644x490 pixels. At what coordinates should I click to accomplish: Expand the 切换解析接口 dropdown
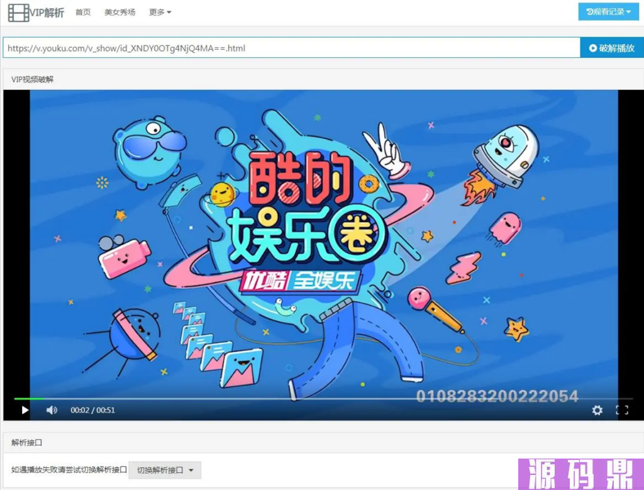pos(165,471)
